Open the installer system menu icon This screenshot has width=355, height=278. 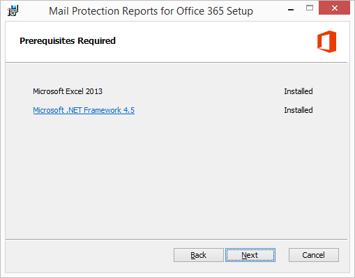pyautogui.click(x=13, y=10)
